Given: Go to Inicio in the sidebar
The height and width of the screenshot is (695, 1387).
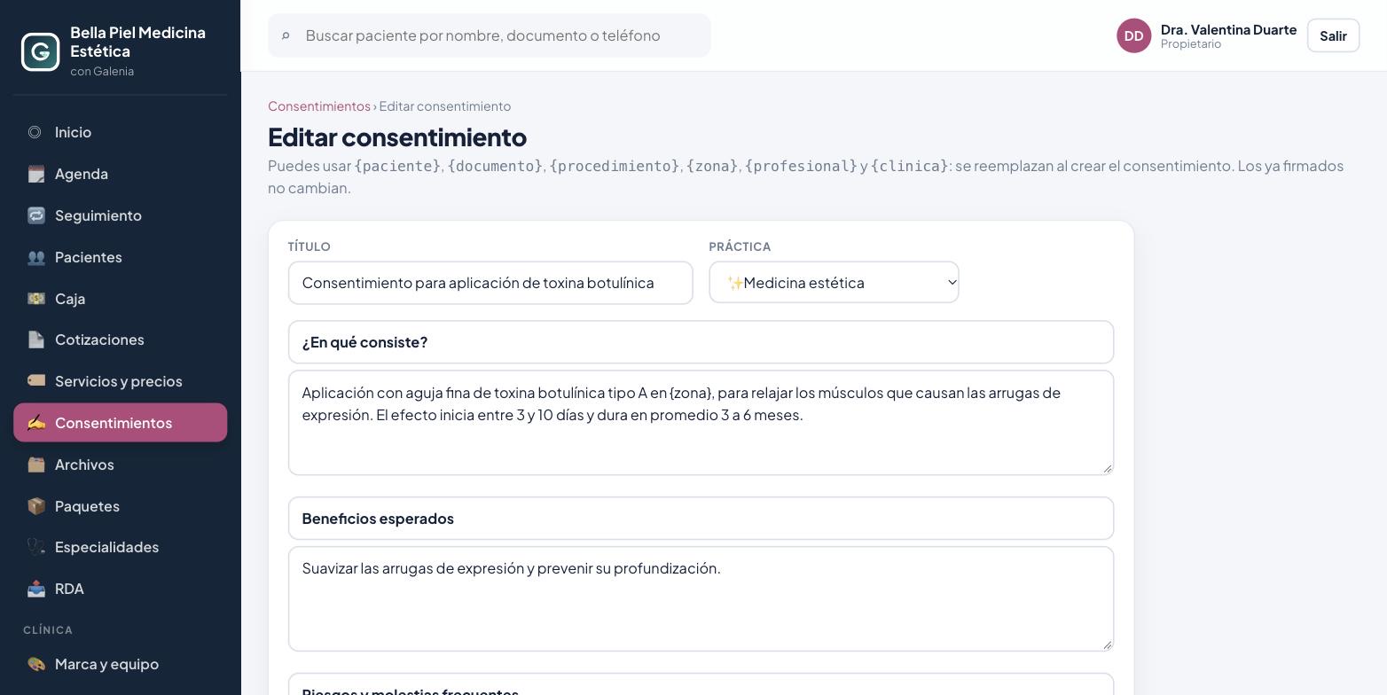Looking at the screenshot, I should [121, 132].
